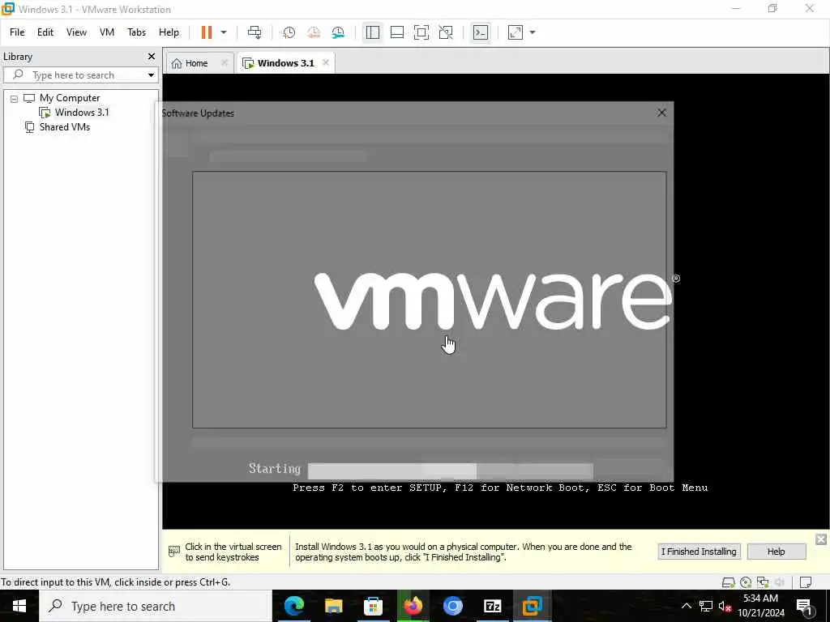Toggle the library sidebar view icon
Screen dimensions: 830x622
click(x=373, y=32)
